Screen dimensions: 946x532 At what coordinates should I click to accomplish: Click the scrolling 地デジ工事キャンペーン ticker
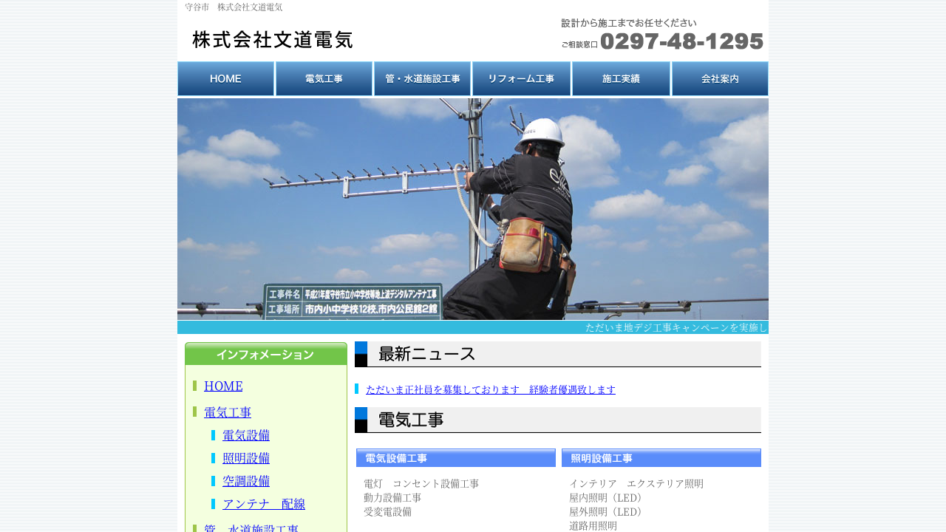pyautogui.click(x=473, y=327)
